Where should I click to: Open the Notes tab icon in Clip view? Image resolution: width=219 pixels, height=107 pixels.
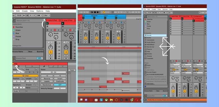click(x=44, y=66)
